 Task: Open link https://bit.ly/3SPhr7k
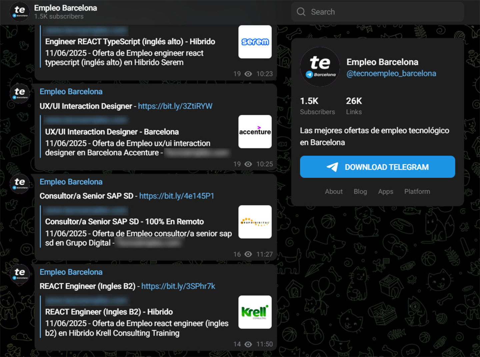pyautogui.click(x=178, y=286)
